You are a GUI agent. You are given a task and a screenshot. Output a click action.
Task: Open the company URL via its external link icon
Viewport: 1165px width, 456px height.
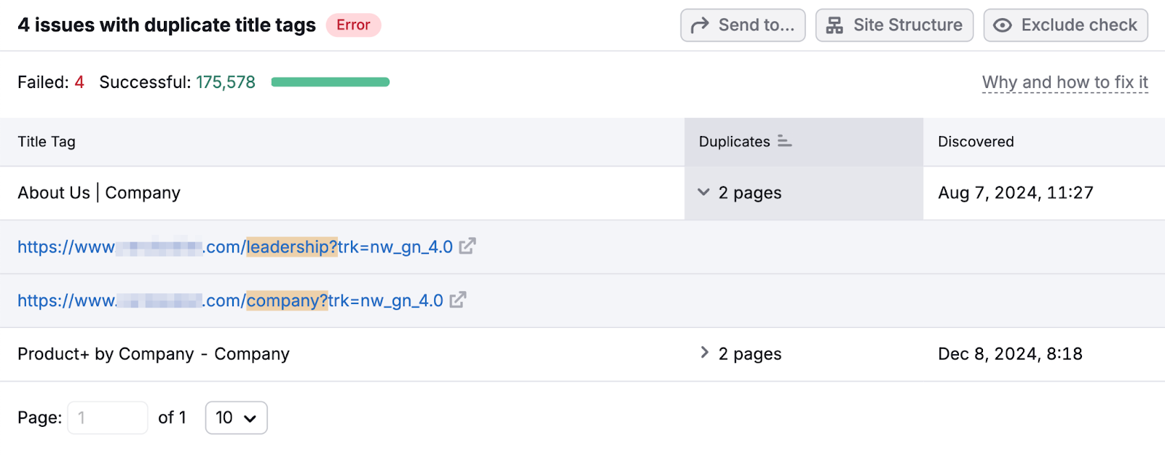pos(458,300)
